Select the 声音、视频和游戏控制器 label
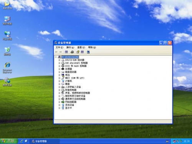The image size is (192, 144). point(78,93)
